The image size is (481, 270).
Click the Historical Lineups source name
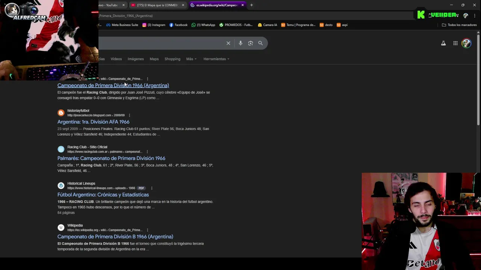pos(81,183)
